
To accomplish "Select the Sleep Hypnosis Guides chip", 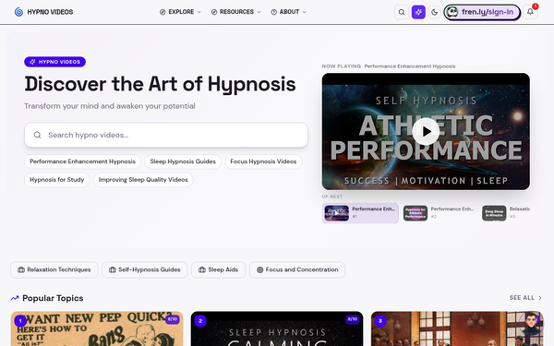I will pyautogui.click(x=183, y=161).
